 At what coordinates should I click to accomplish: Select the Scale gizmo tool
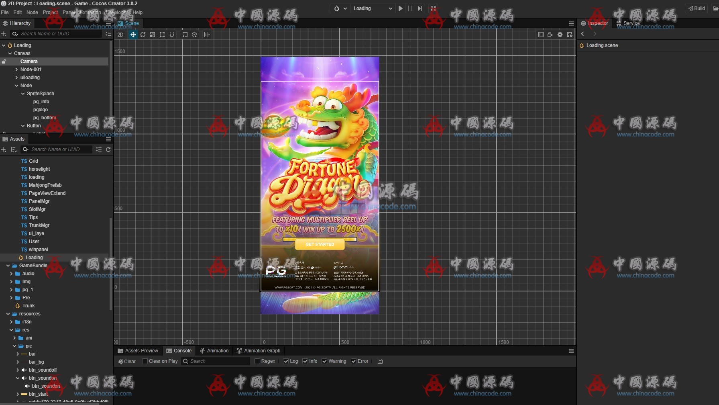click(x=153, y=35)
